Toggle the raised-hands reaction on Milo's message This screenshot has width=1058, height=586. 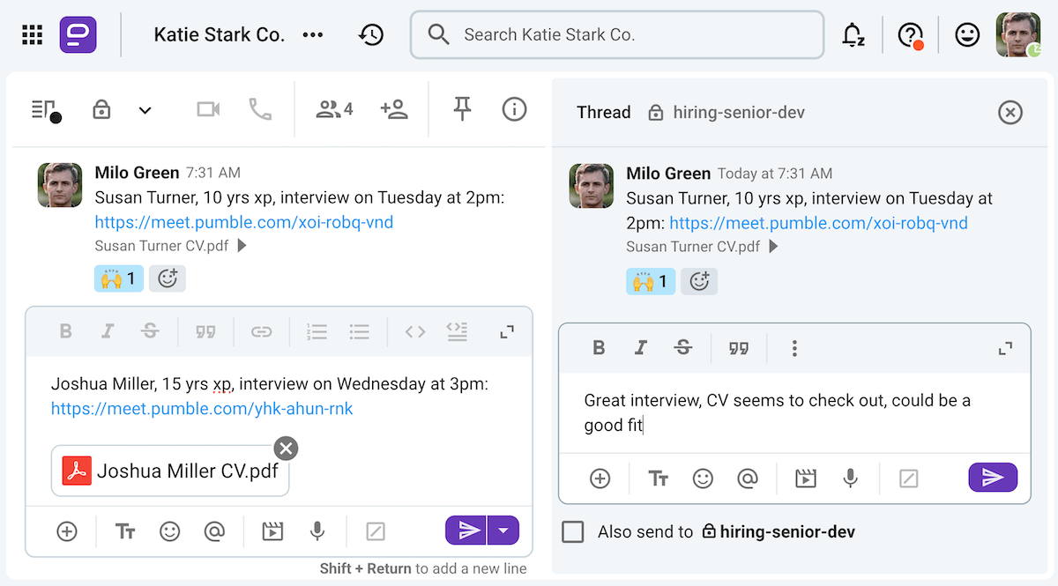(118, 278)
